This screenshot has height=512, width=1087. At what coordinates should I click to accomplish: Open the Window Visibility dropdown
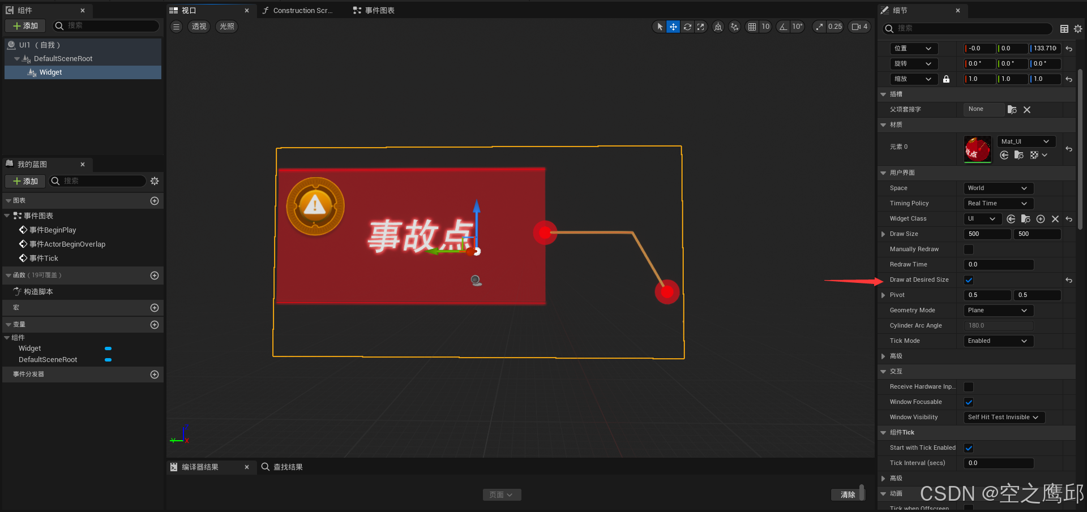1003,417
